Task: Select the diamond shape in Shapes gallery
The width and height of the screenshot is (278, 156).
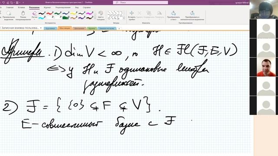Action: point(109,18)
